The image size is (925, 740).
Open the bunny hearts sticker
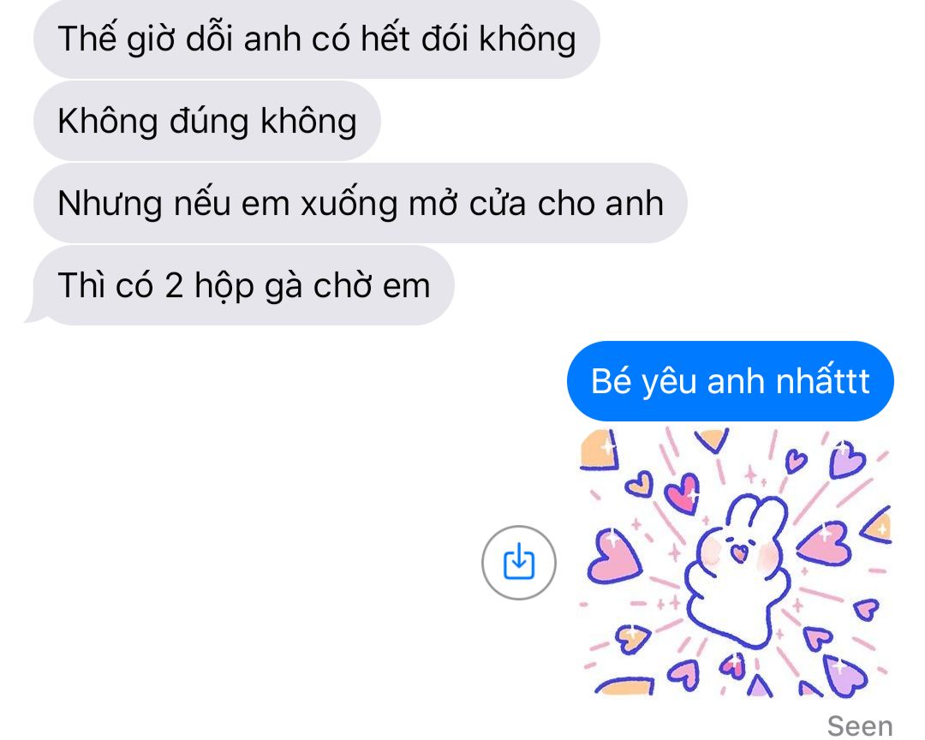point(736,563)
